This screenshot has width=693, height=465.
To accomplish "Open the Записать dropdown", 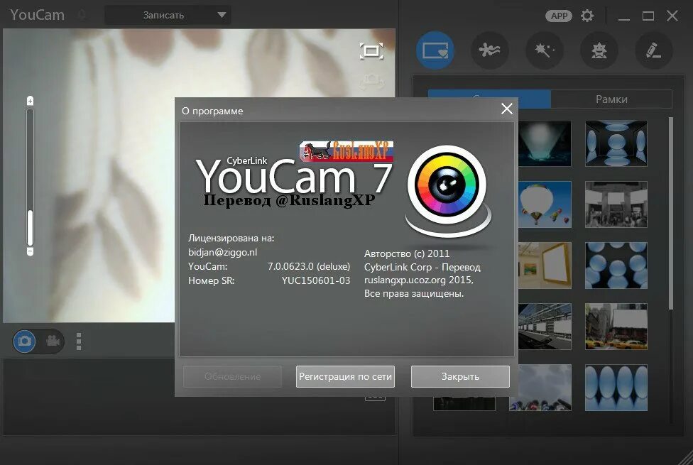I will pos(168,15).
